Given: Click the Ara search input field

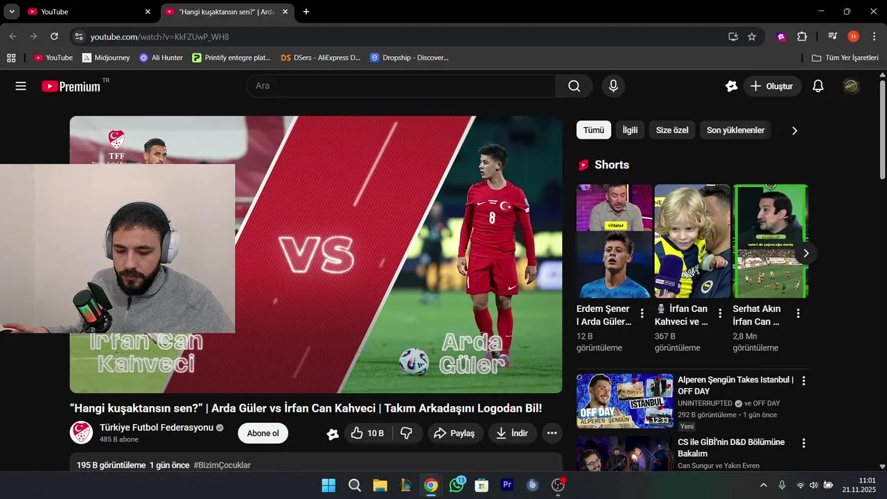Looking at the screenshot, I should [401, 86].
